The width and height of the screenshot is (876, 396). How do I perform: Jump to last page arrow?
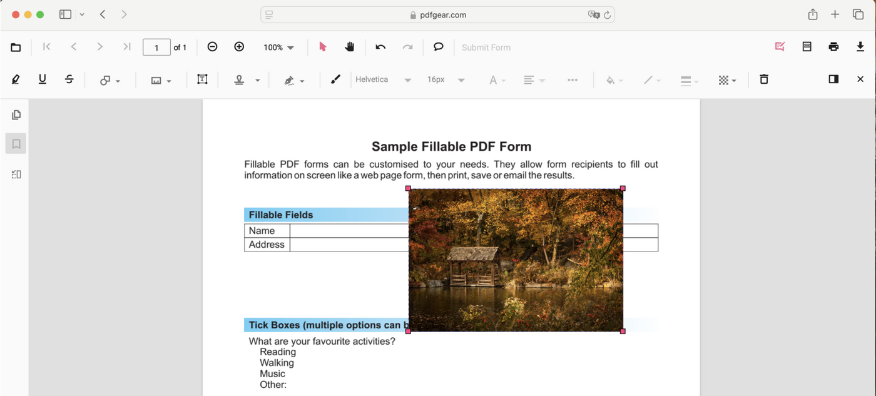[x=127, y=47]
